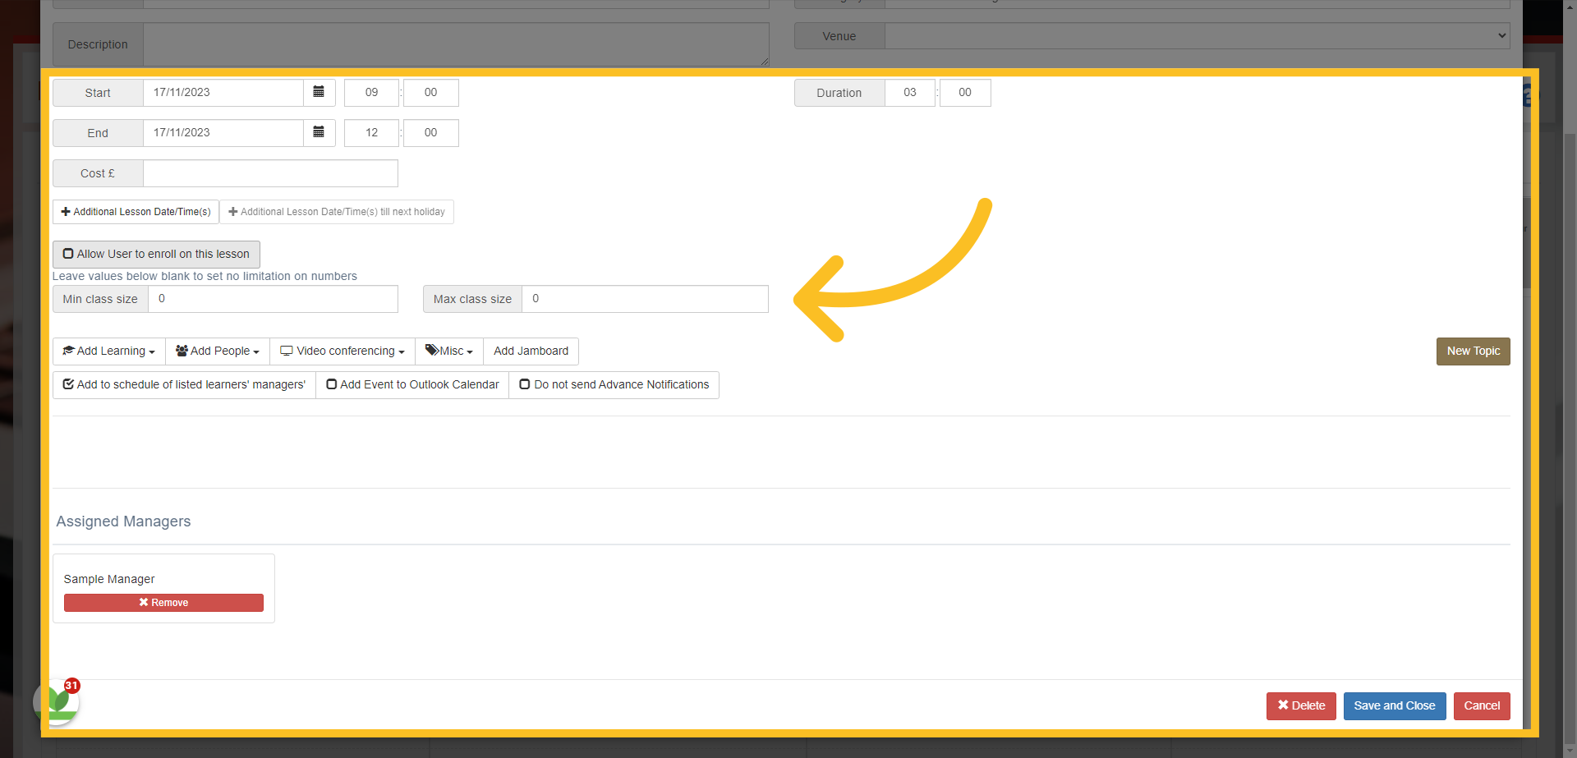Expand the Add People dropdown

(x=218, y=351)
